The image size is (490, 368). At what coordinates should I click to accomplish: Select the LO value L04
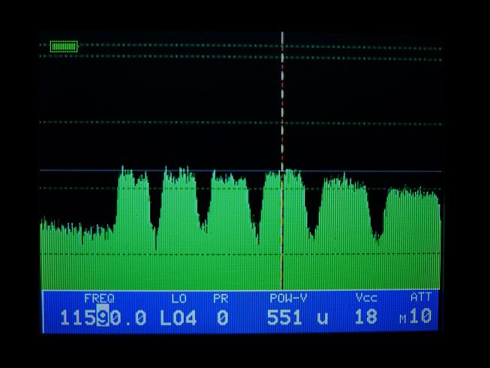click(x=179, y=317)
